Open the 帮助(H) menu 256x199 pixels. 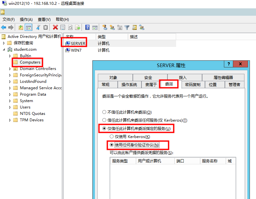point(62,20)
